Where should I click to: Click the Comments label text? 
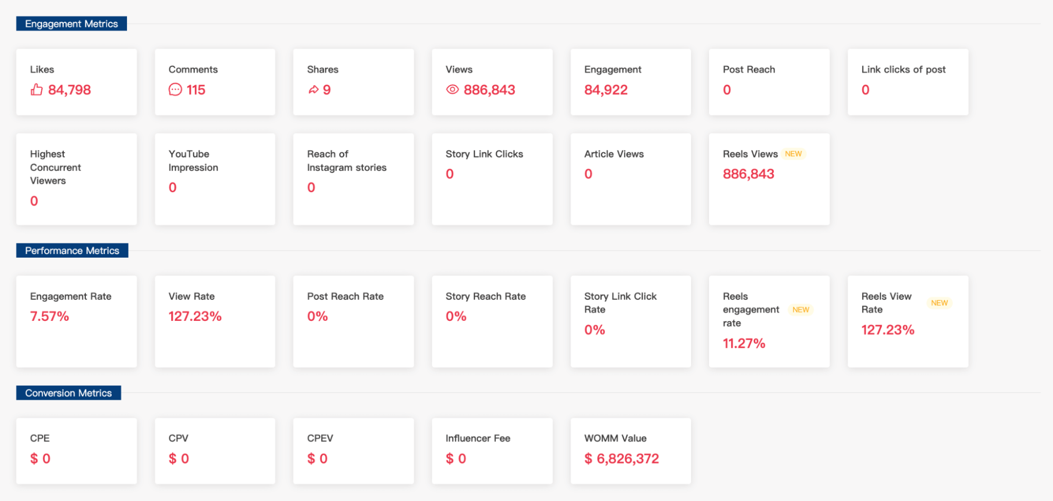pyautogui.click(x=193, y=70)
